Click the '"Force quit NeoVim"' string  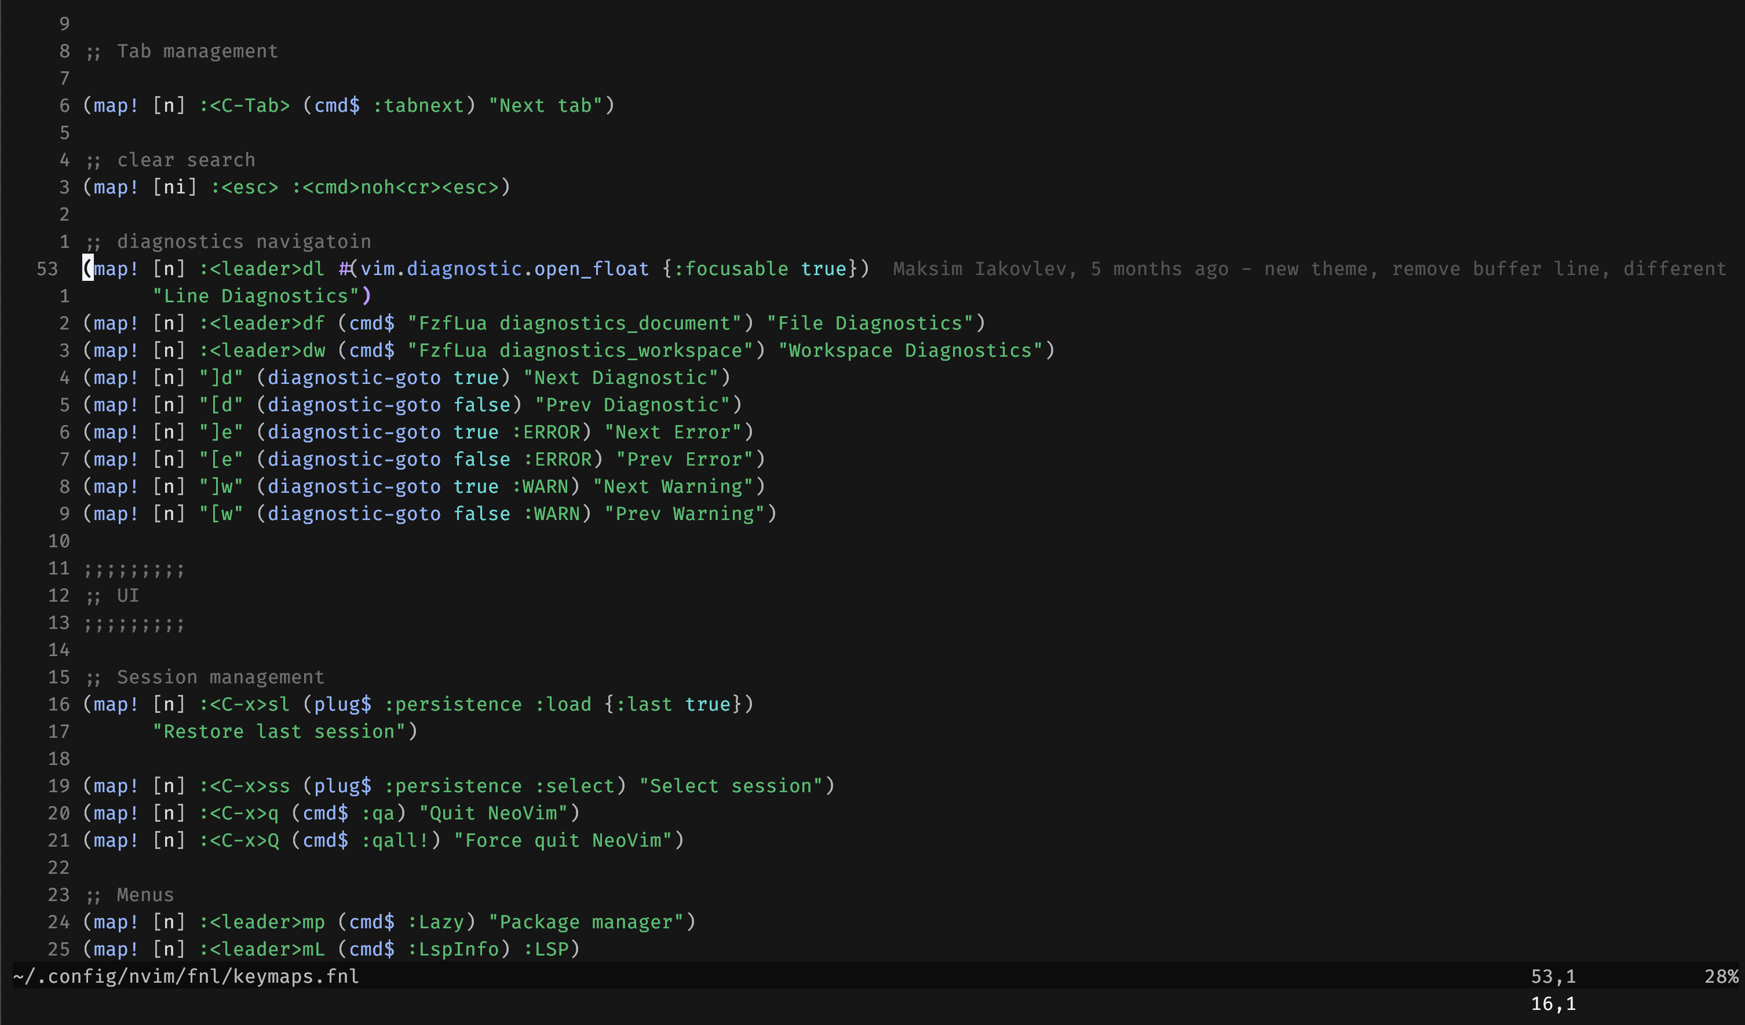pos(564,840)
